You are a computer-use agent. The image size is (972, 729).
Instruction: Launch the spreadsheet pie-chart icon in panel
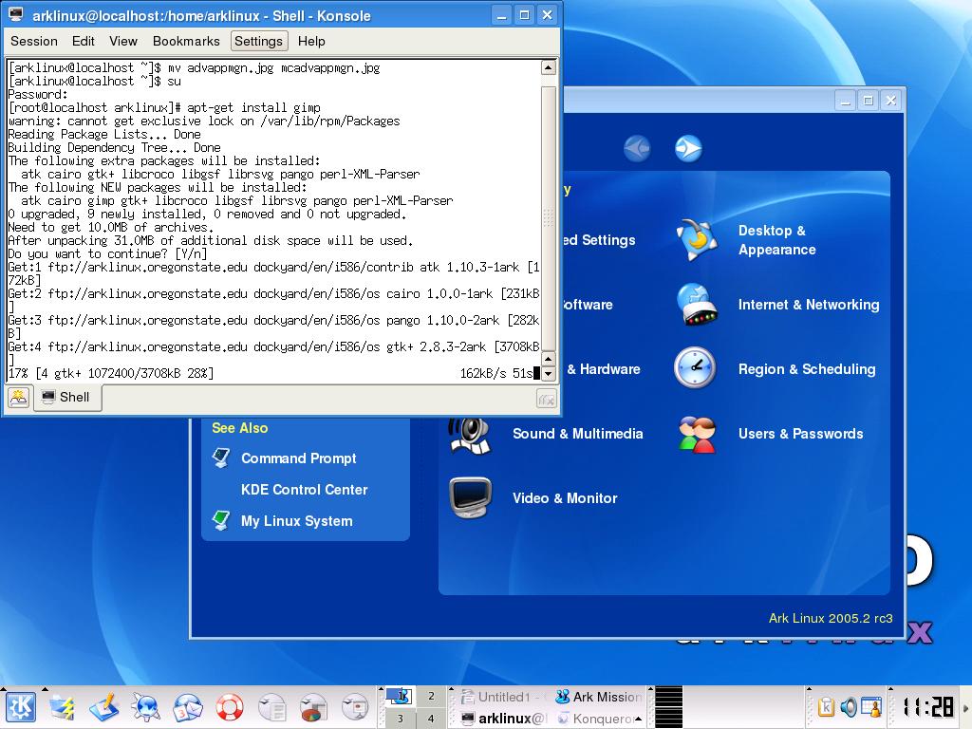click(x=313, y=706)
